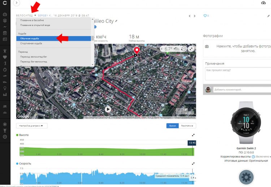Open the connections people sidebar icon

click(x=5, y=106)
